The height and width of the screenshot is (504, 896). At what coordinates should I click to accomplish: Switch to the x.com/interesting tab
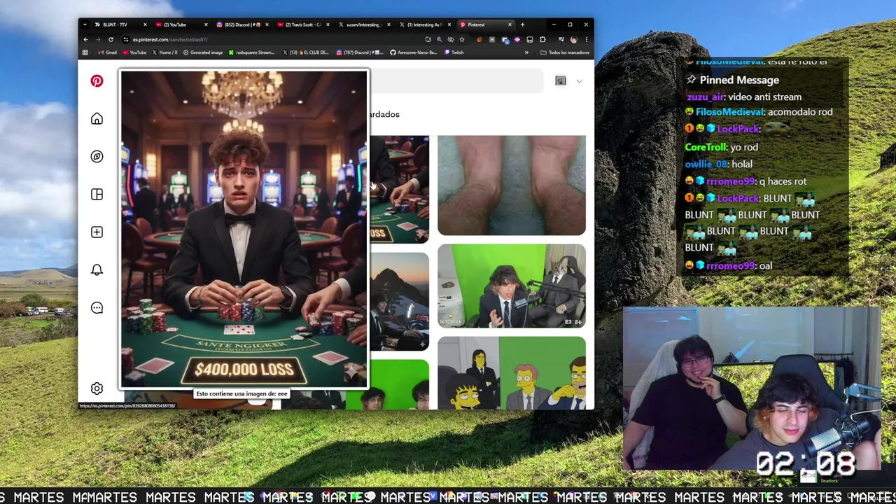click(x=363, y=24)
